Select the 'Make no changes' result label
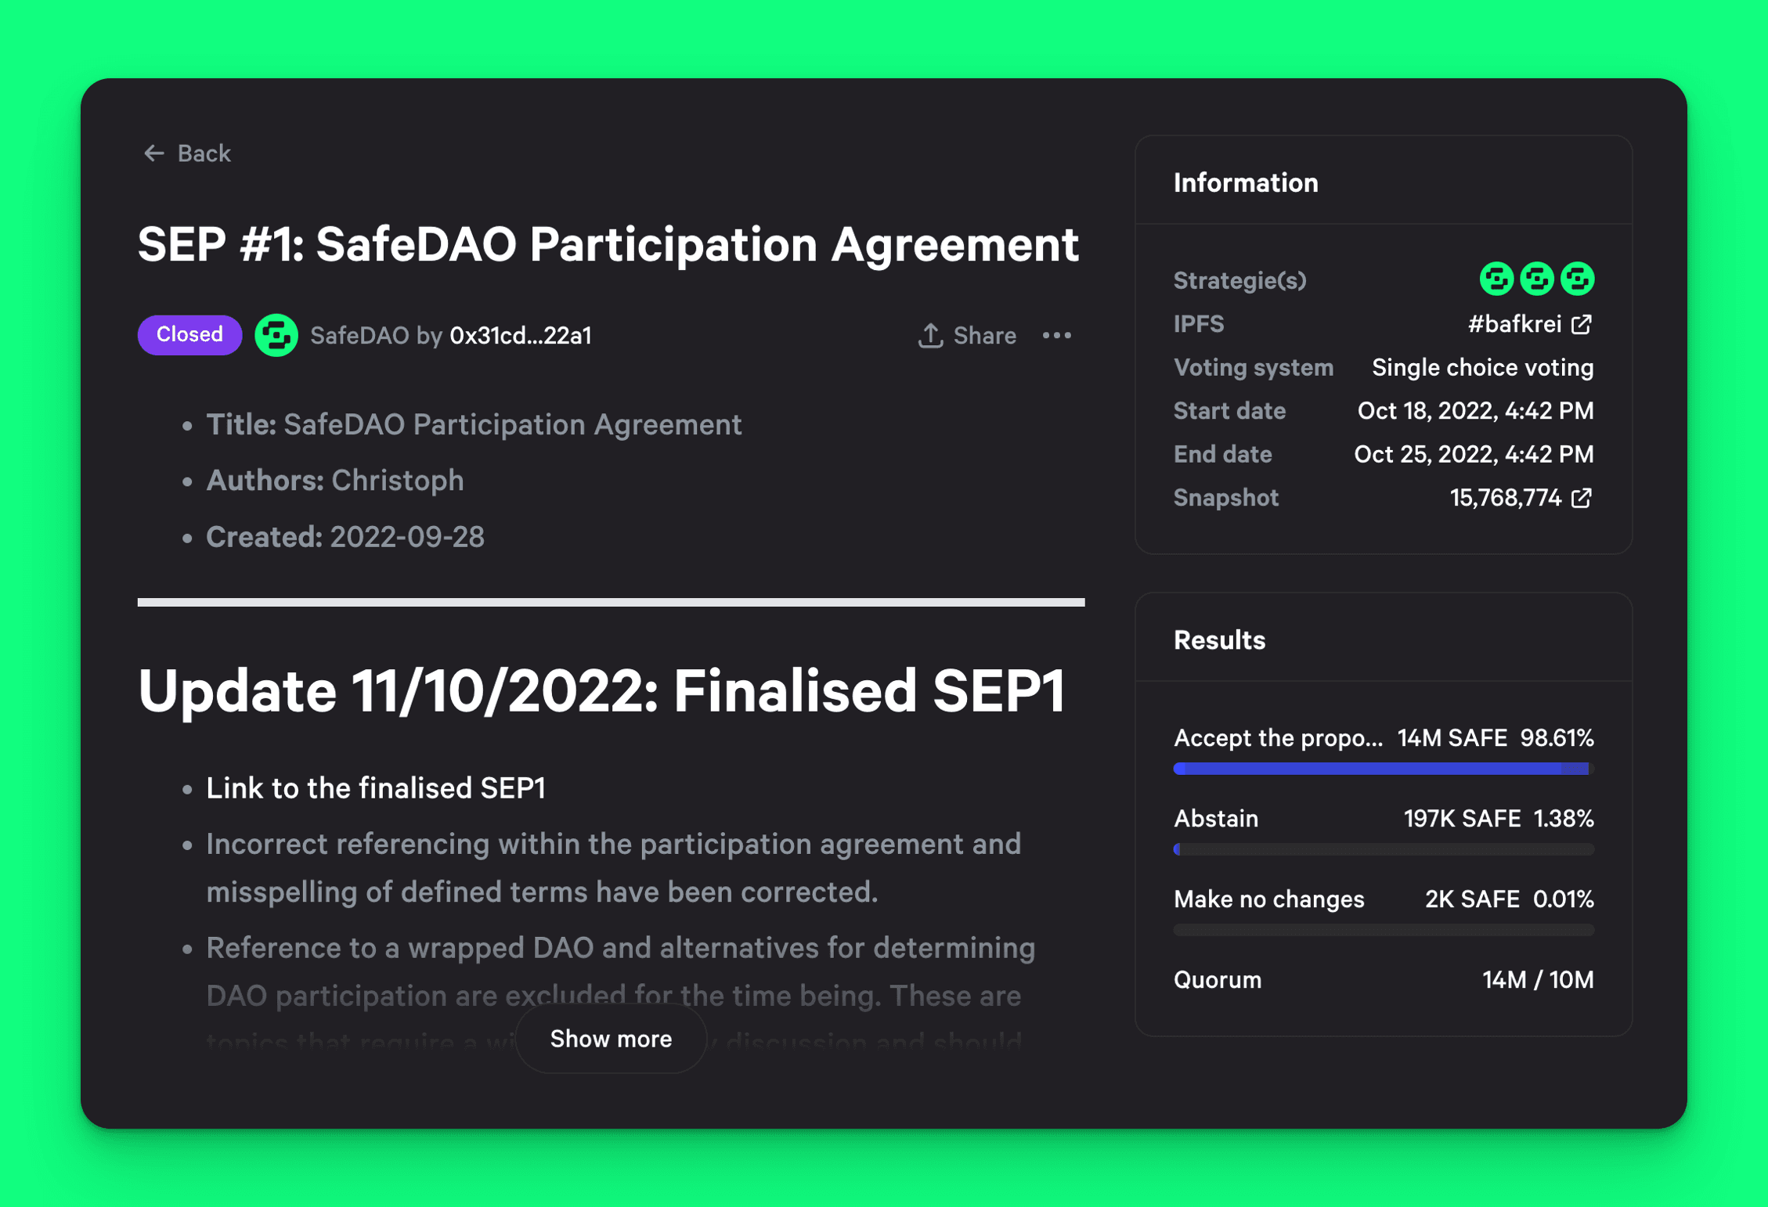The height and width of the screenshot is (1207, 1768). pos(1269,899)
